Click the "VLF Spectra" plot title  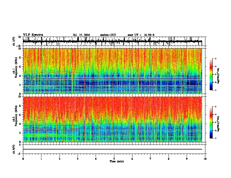[33, 35]
